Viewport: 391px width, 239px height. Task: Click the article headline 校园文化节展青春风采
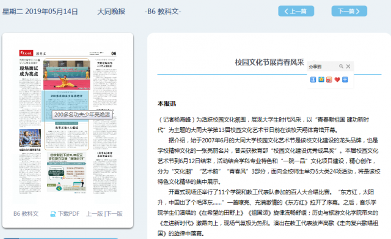(x=269, y=62)
